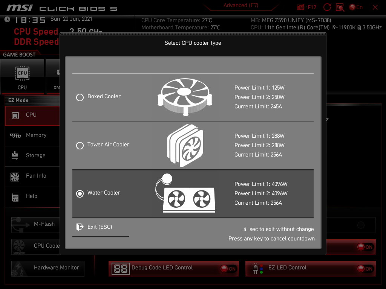386x289 pixels.
Task: Click the 18:35 clock time
Action: (30, 20)
